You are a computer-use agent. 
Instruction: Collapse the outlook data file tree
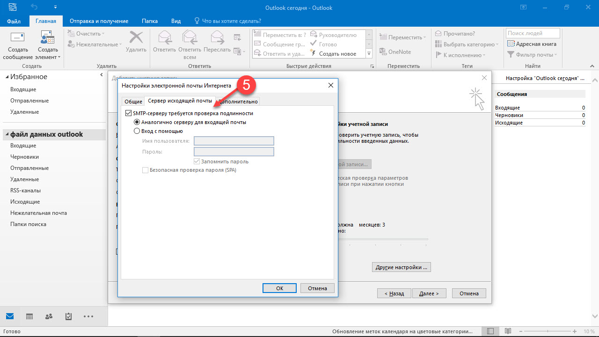click(7, 134)
